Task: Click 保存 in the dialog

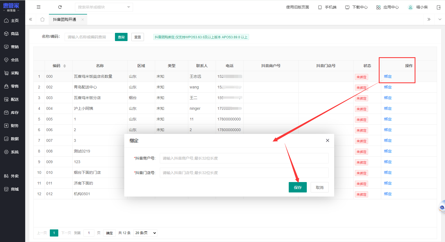Action: pos(298,187)
